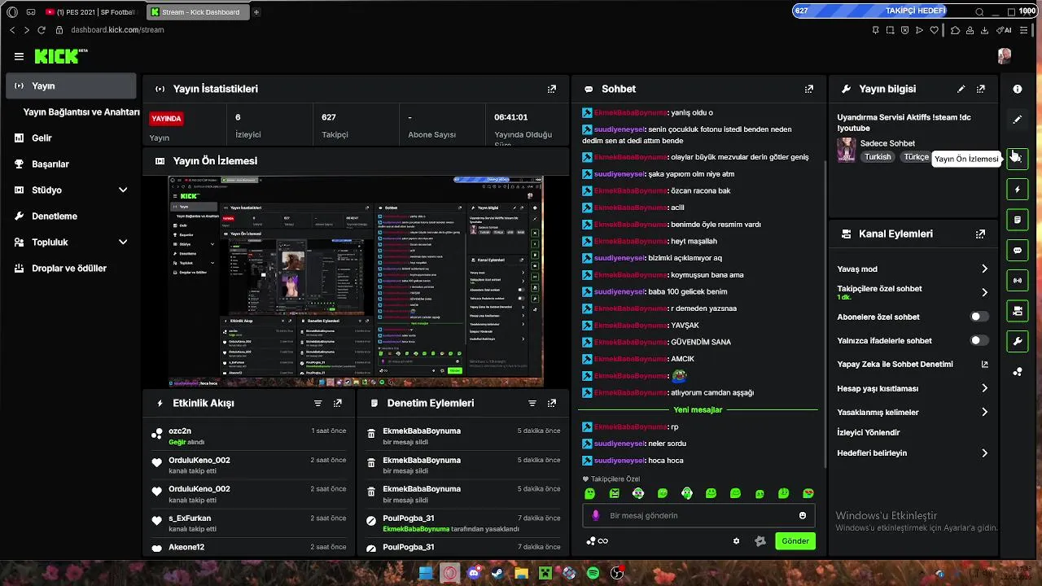Click the chat message input field
1042x586 pixels.
point(698,515)
